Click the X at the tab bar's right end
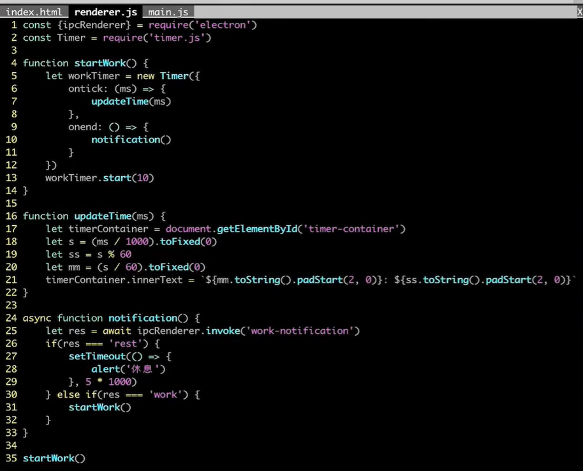Viewport: 583px width, 471px height. click(579, 11)
